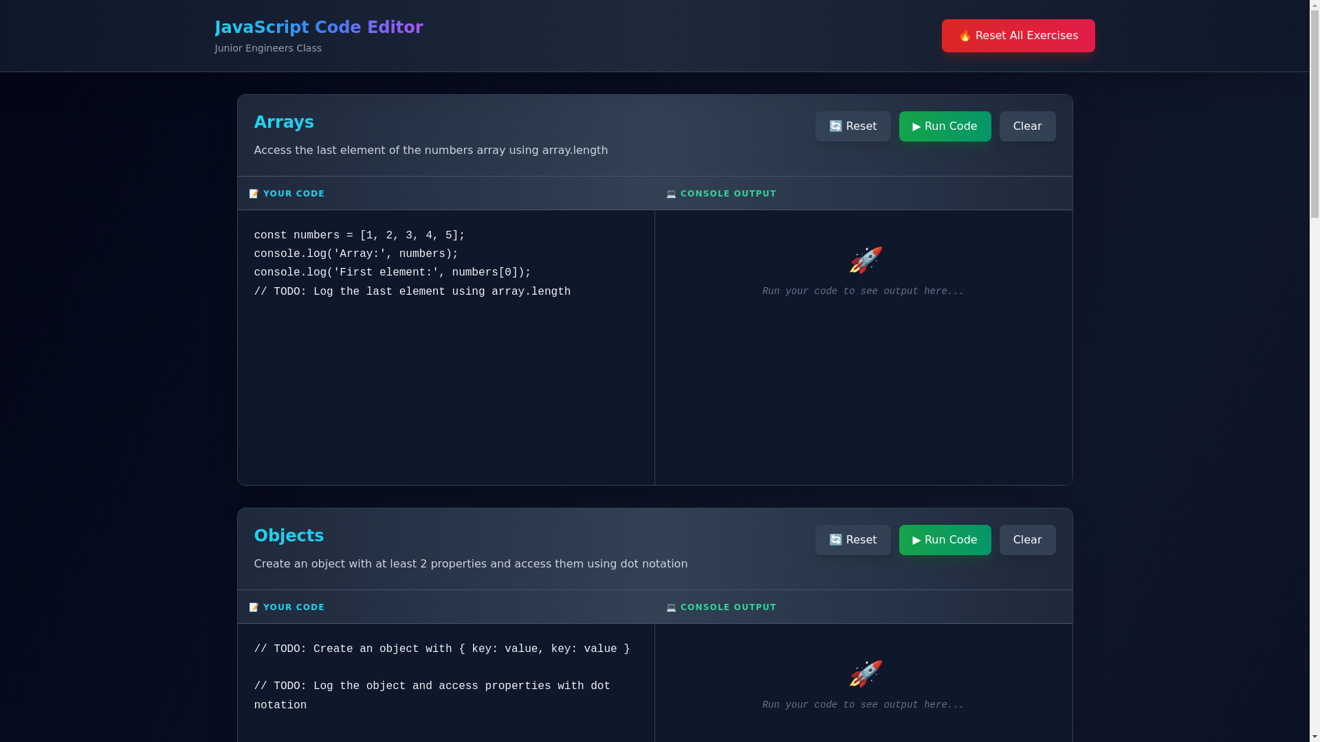Screen dimensions: 1320x742
Task: Click Arrays 'Run your code to see output' placeholder
Action: pyautogui.click(x=863, y=291)
